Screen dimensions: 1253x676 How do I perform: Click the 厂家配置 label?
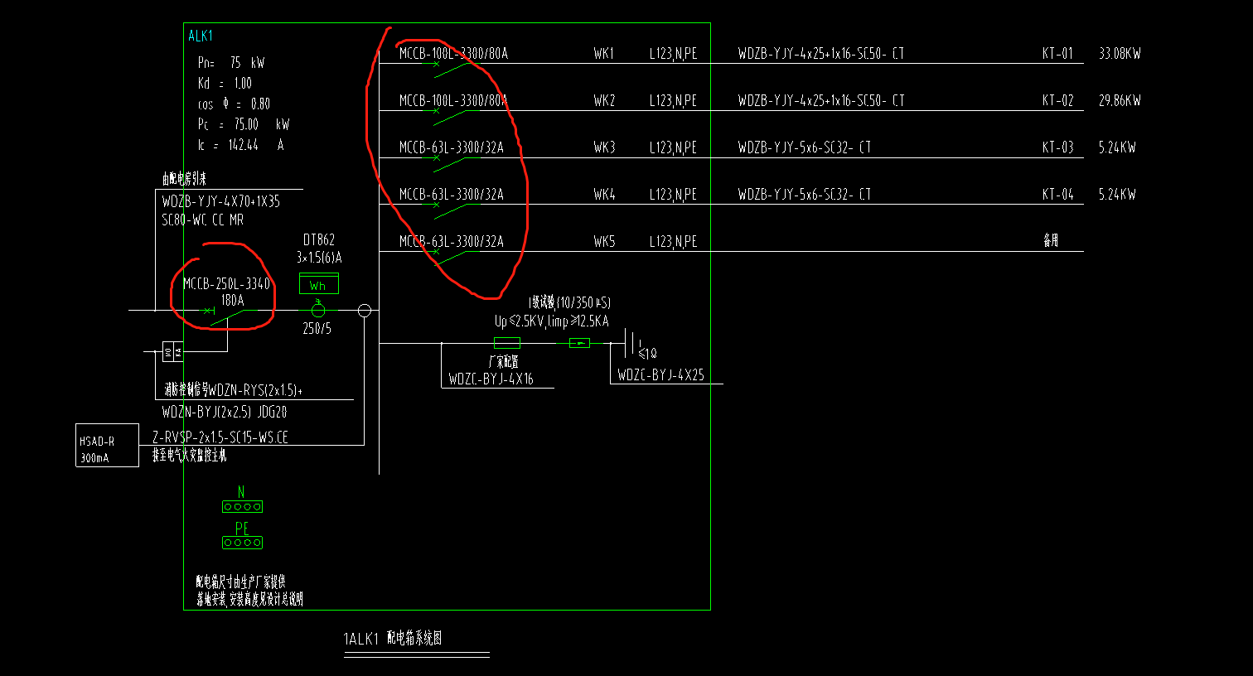click(x=503, y=362)
